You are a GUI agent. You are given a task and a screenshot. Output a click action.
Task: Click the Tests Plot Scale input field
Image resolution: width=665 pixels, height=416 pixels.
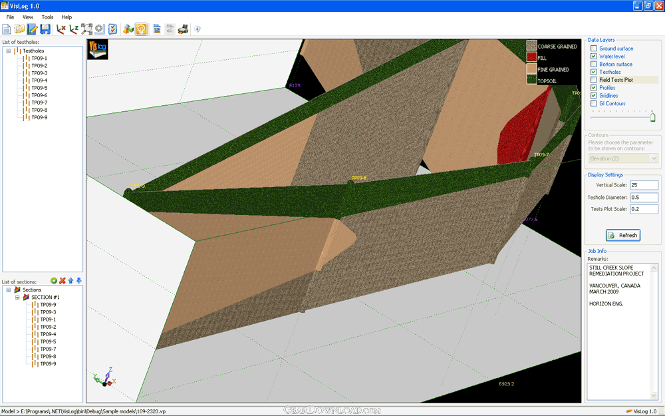pos(644,209)
